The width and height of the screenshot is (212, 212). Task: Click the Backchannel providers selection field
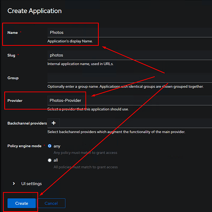(136, 123)
